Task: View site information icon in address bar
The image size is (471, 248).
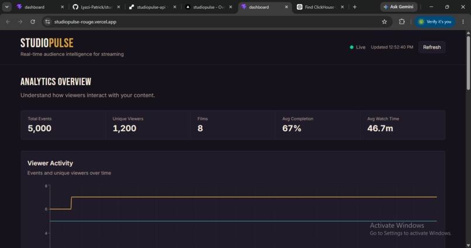Action: (x=47, y=22)
